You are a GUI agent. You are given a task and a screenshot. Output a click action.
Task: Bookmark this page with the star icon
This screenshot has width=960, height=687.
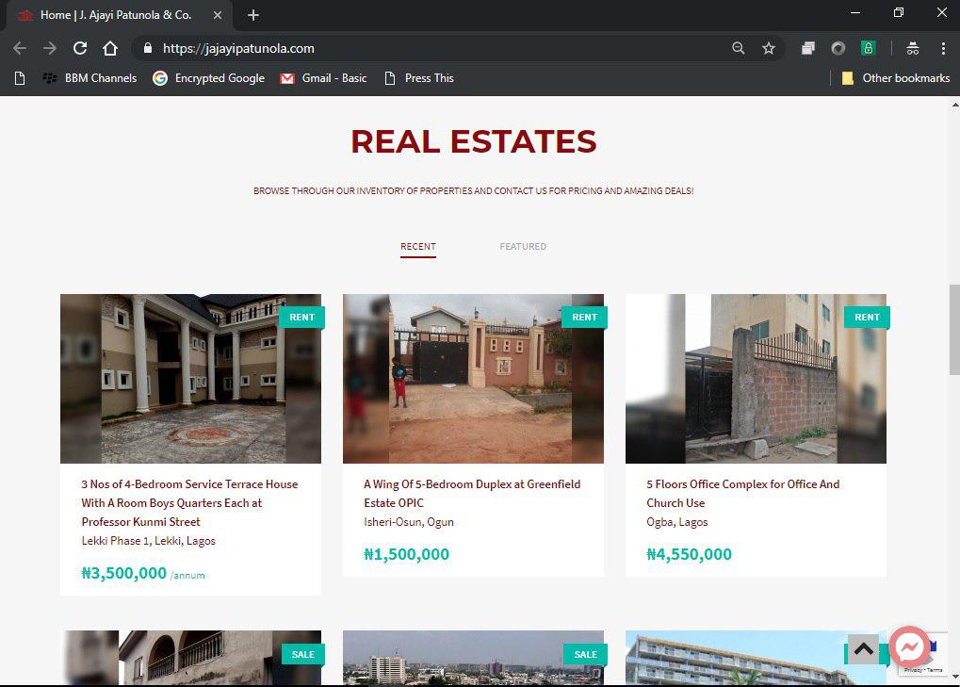point(769,48)
